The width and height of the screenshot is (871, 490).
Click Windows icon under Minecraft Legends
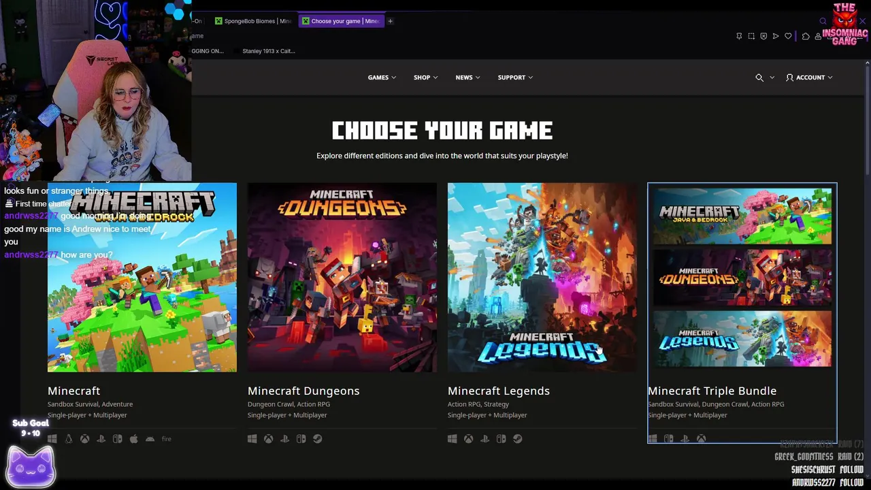(453, 439)
